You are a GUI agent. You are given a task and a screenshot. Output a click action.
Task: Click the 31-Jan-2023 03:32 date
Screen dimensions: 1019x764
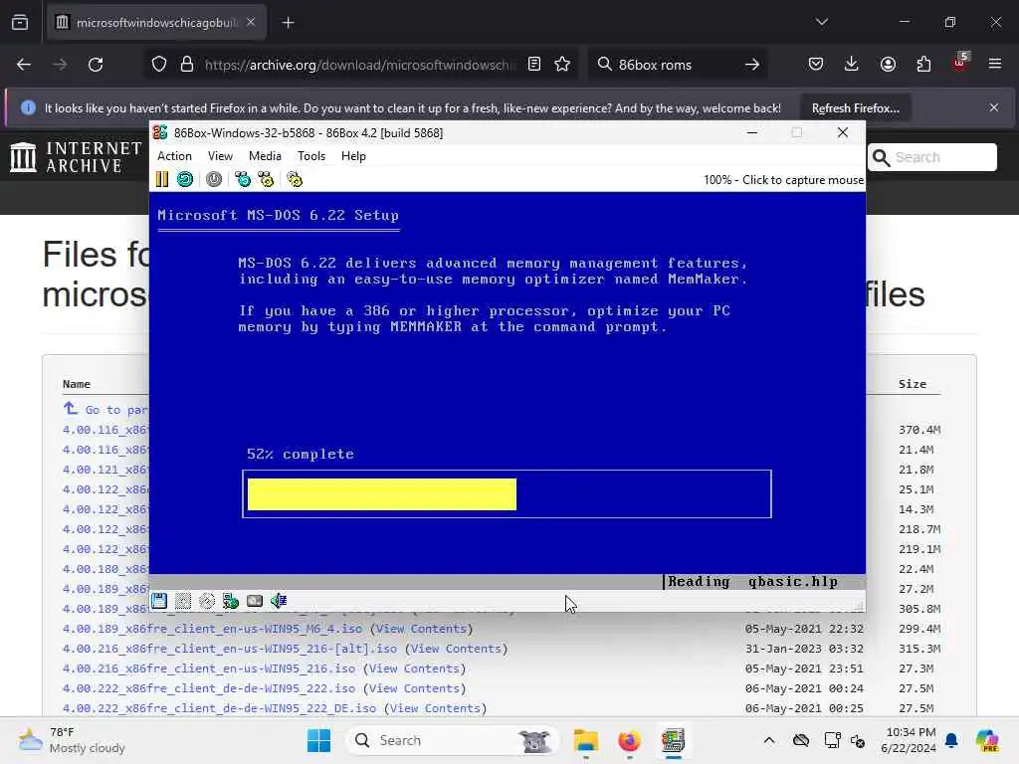coord(804,649)
